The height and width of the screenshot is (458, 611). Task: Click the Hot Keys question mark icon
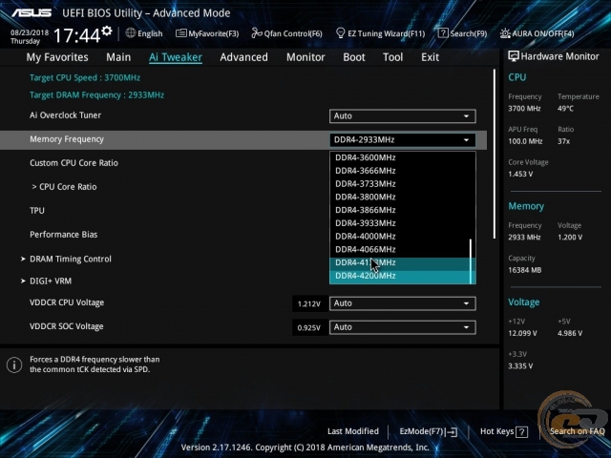point(522,431)
